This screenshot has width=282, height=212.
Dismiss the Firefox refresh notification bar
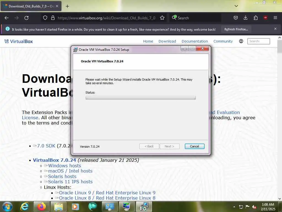pos(275,29)
